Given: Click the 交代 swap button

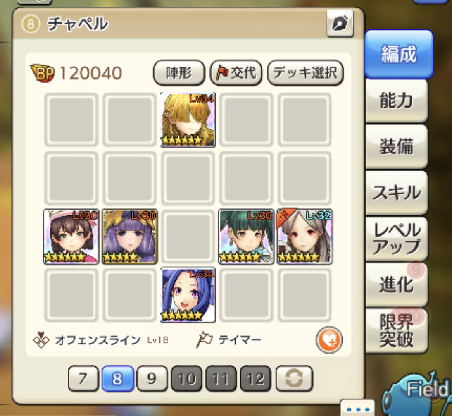Looking at the screenshot, I should tap(236, 72).
